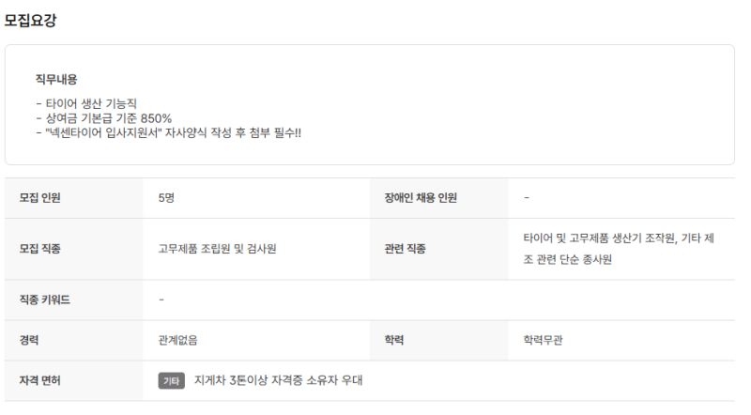Click the 직종 키워드 label cell
Screen dimensions: 751x415
[45, 300]
